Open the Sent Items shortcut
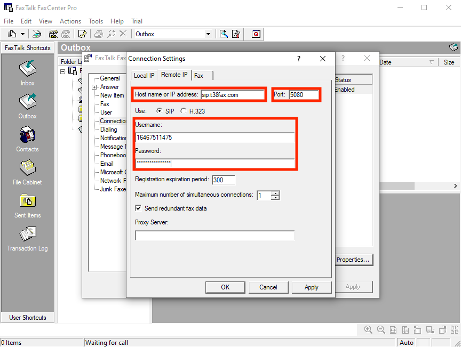The width and height of the screenshot is (461, 347). tap(27, 205)
